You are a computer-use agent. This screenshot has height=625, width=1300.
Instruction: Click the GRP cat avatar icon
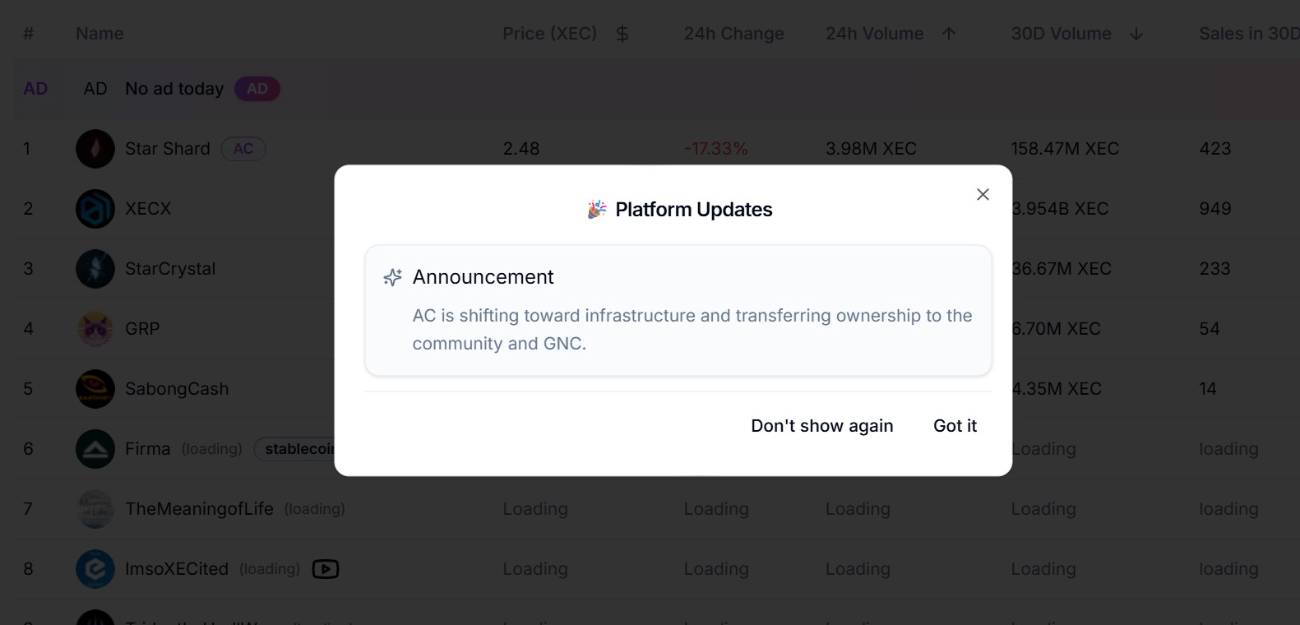95,329
